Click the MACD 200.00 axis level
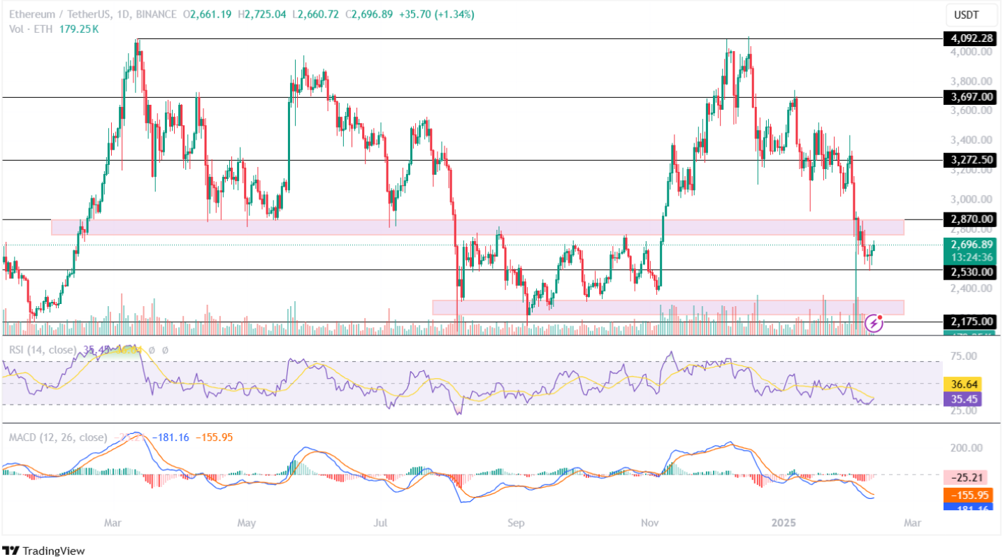The image size is (1003, 557). [967, 448]
